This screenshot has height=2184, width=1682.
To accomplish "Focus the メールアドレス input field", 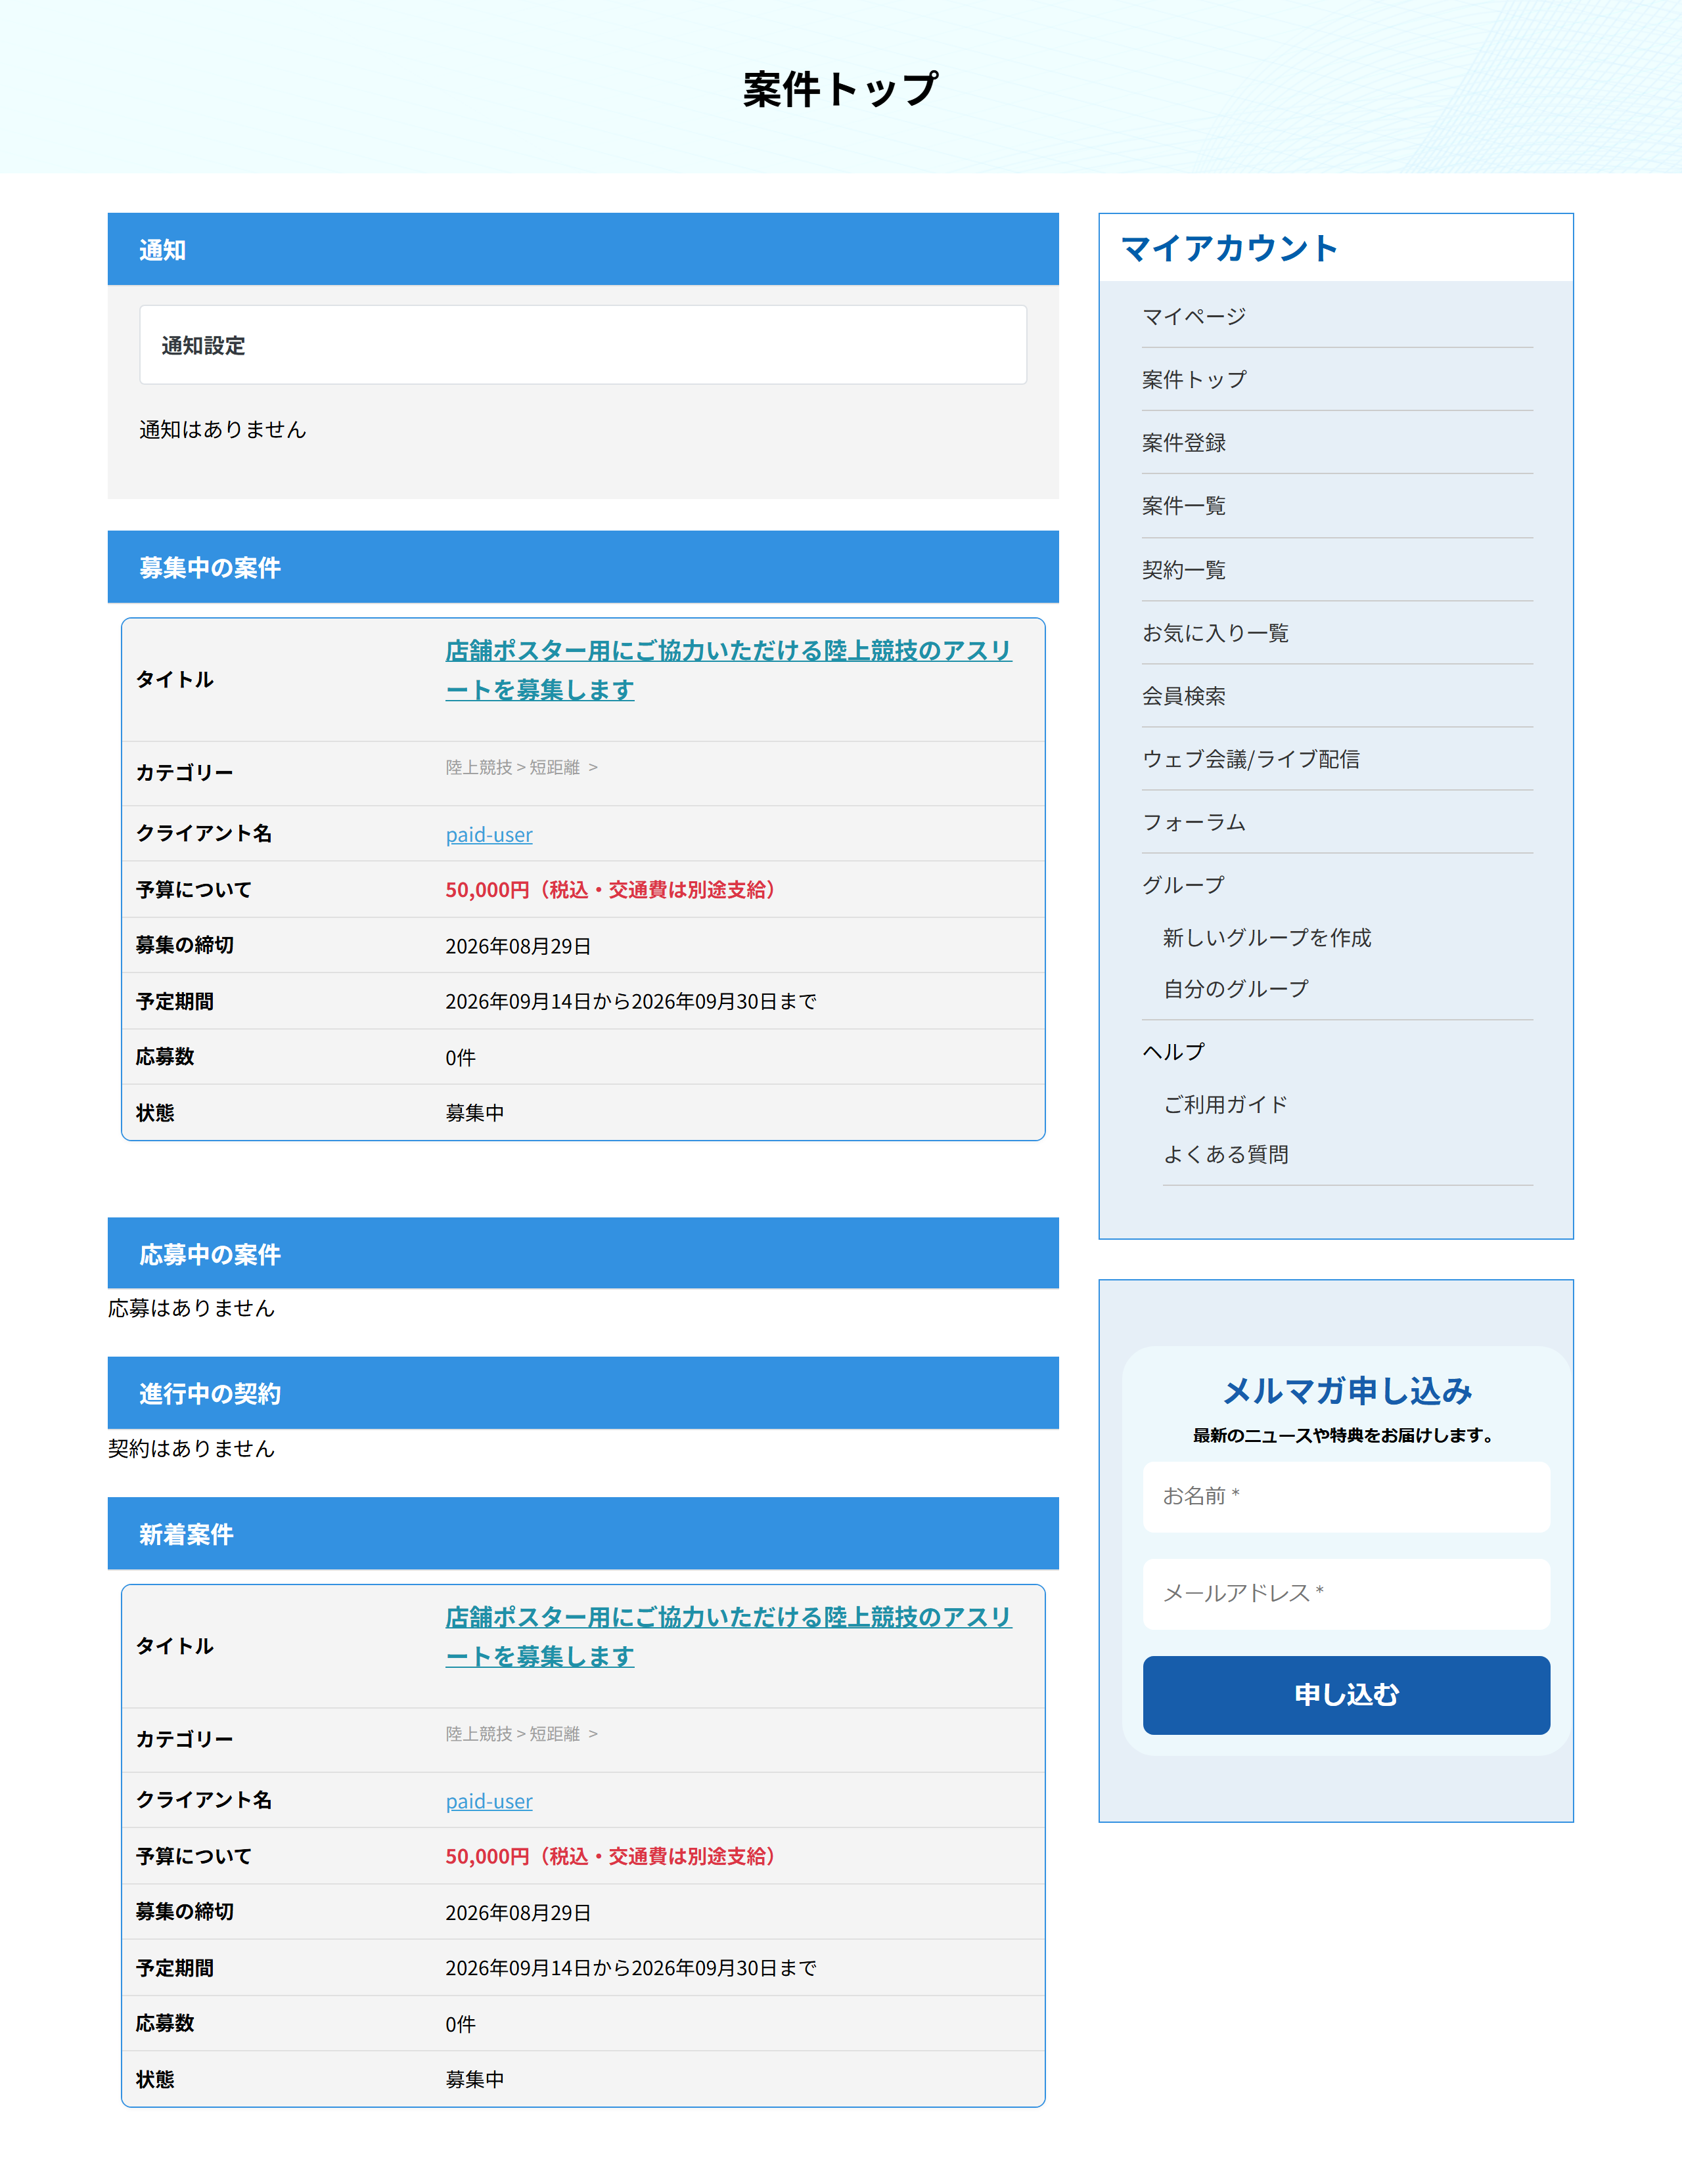I will click(x=1346, y=1593).
